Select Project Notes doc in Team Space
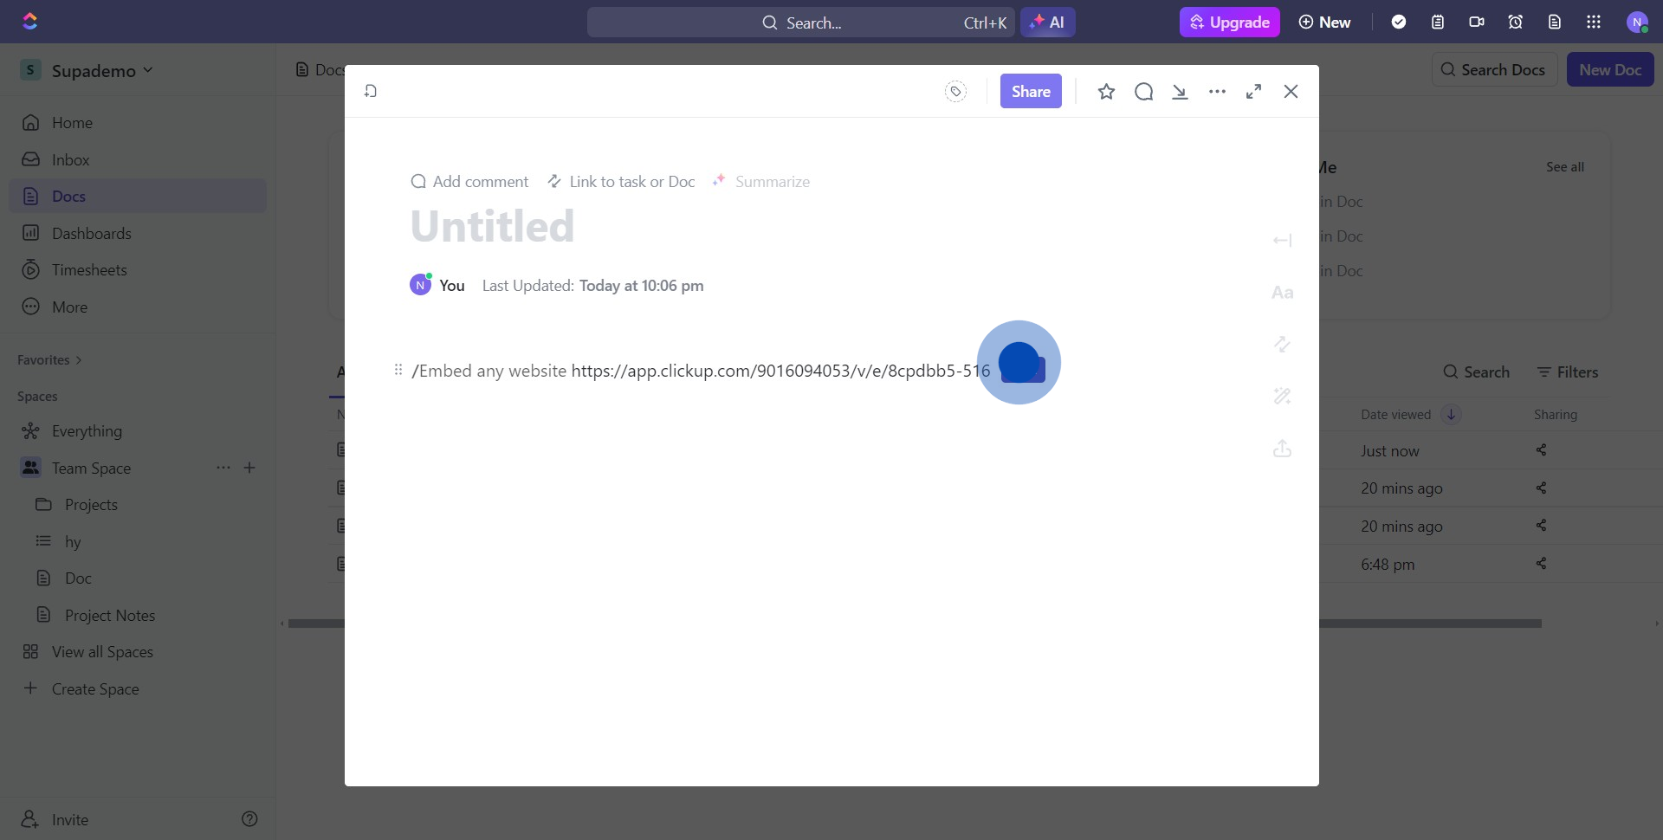 pyautogui.click(x=110, y=616)
